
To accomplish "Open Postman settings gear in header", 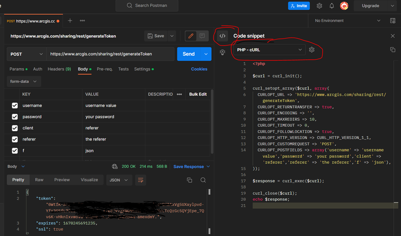I will pos(319,6).
